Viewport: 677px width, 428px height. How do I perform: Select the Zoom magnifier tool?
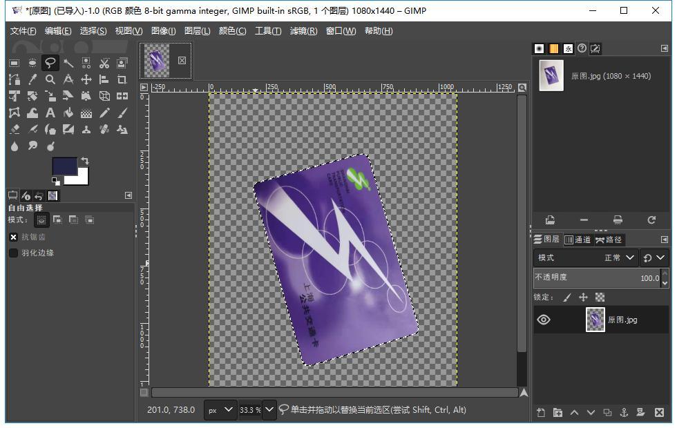pyautogui.click(x=50, y=79)
